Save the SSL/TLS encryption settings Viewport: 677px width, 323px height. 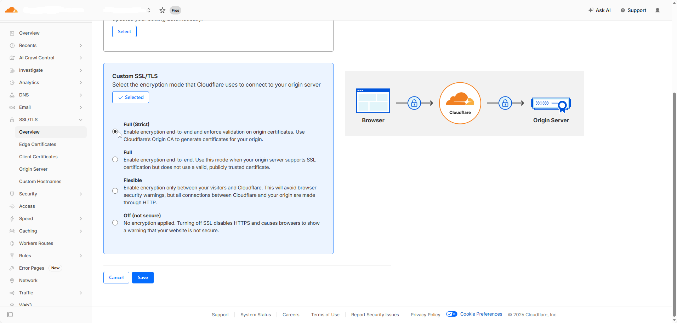coord(143,277)
